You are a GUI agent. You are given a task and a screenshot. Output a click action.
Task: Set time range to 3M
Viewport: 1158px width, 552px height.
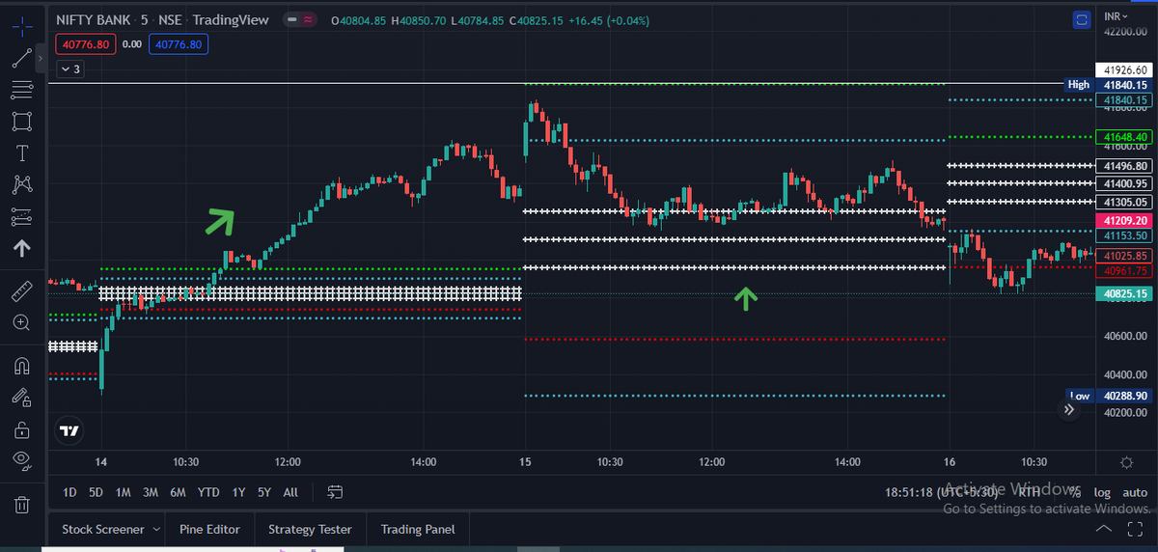(x=151, y=492)
